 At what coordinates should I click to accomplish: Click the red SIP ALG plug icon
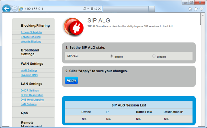(74, 27)
